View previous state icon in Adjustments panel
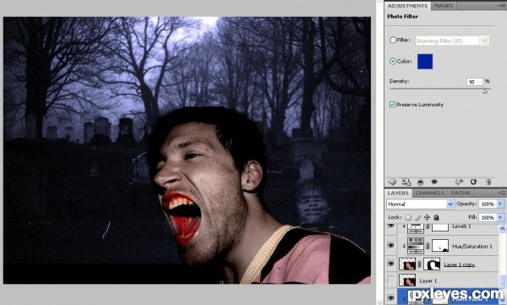This screenshot has height=305, width=507. coord(459,182)
